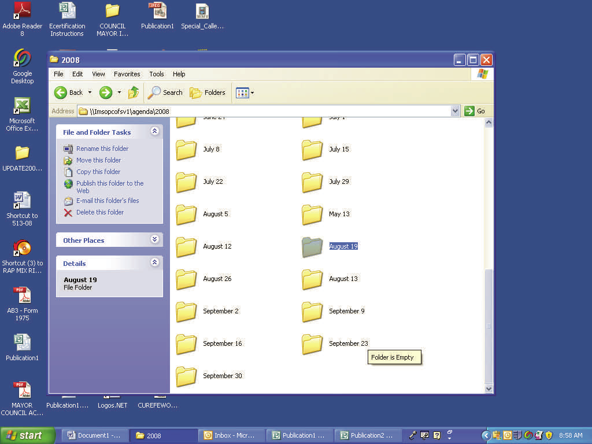Open the Views dropdown arrow
Screen dimensions: 592x444
coord(253,92)
